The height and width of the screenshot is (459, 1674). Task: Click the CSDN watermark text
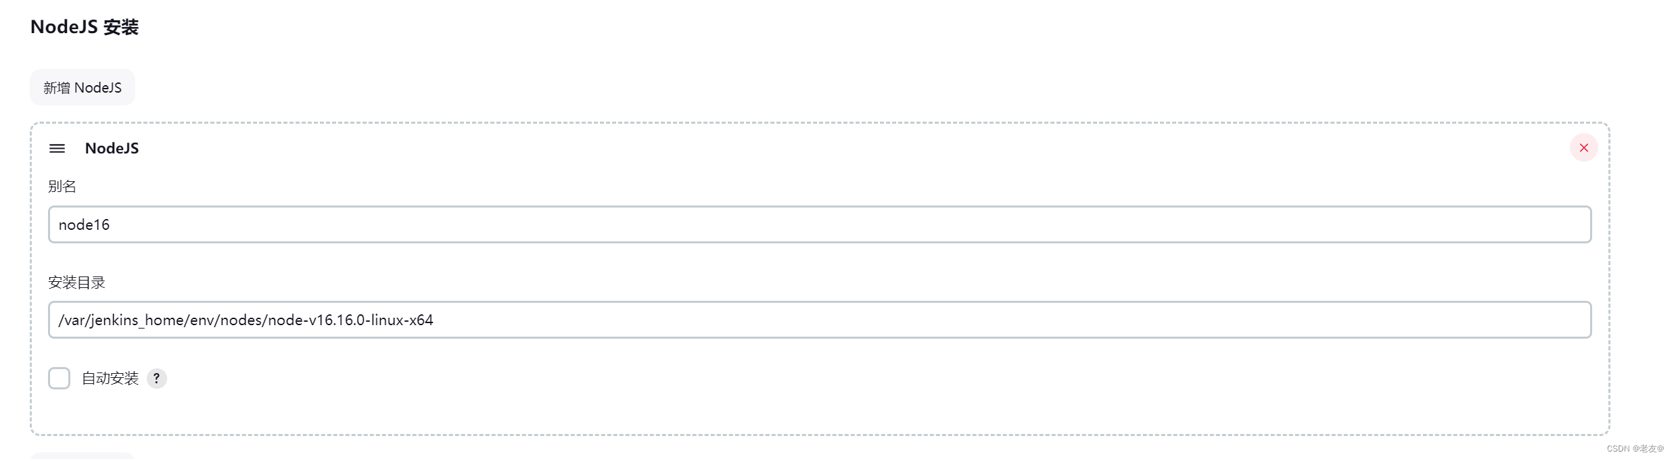tap(1635, 448)
